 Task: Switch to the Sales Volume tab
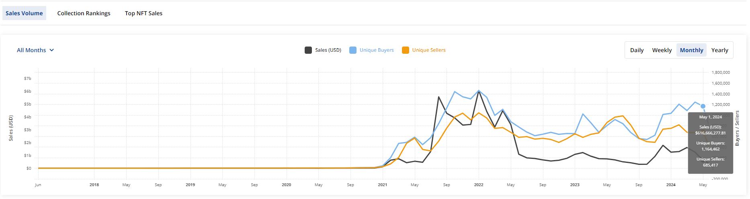click(x=24, y=13)
